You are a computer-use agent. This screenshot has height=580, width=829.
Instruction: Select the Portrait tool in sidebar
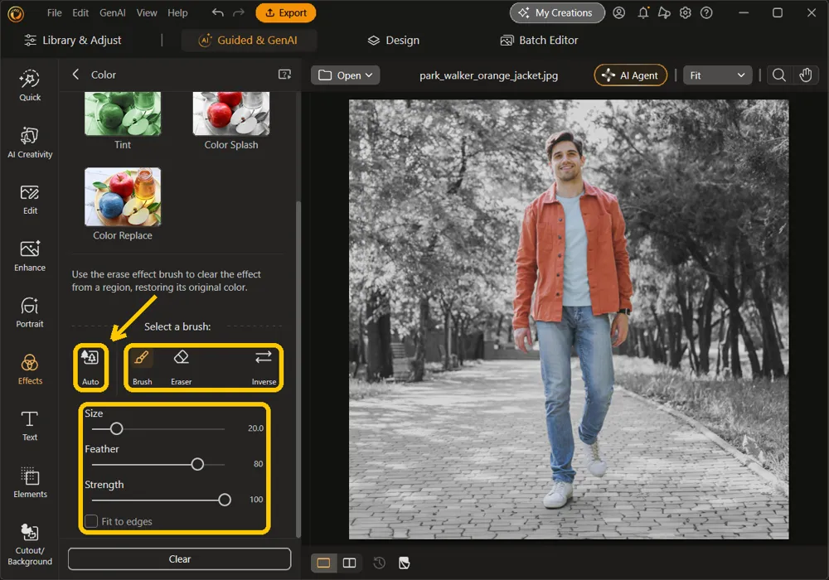point(30,312)
